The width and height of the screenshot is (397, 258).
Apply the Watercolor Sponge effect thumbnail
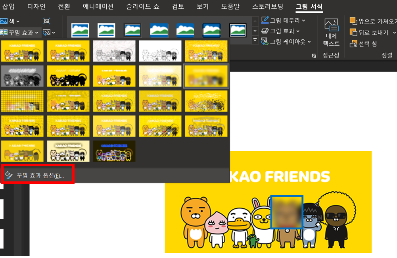pyautogui.click(x=68, y=101)
